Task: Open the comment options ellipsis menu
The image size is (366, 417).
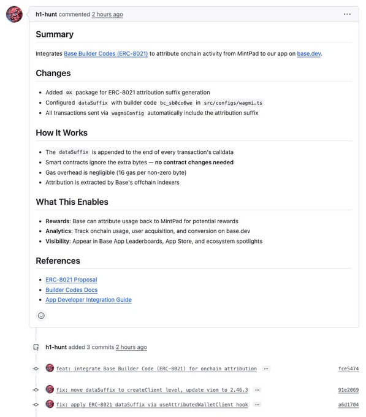Action: [x=347, y=14]
